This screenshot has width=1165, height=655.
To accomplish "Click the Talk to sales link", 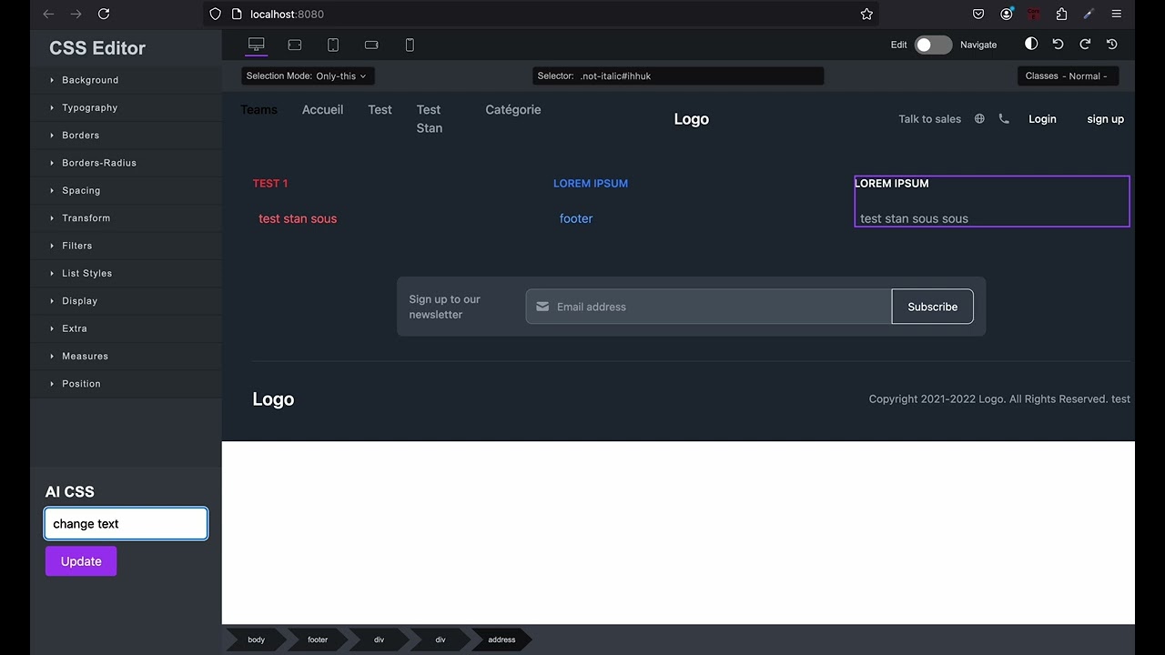I will tap(929, 118).
